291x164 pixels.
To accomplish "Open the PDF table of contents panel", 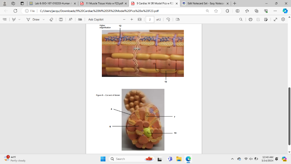I will [5, 20].
